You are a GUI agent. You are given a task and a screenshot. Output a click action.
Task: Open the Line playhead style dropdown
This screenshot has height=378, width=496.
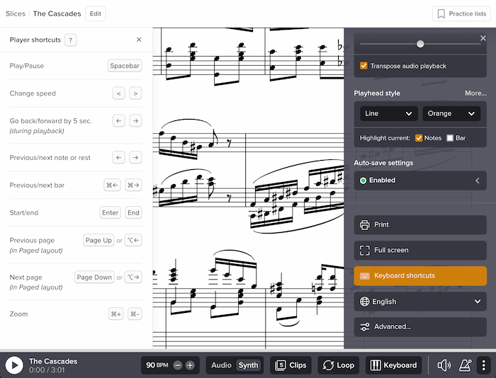pos(389,113)
